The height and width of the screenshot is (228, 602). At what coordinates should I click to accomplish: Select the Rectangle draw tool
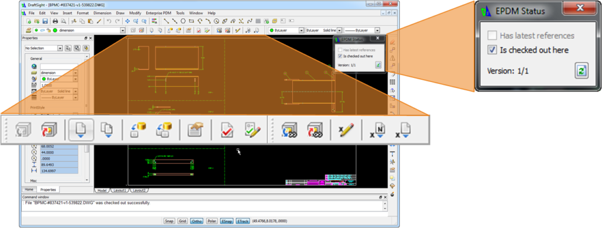[192, 21]
